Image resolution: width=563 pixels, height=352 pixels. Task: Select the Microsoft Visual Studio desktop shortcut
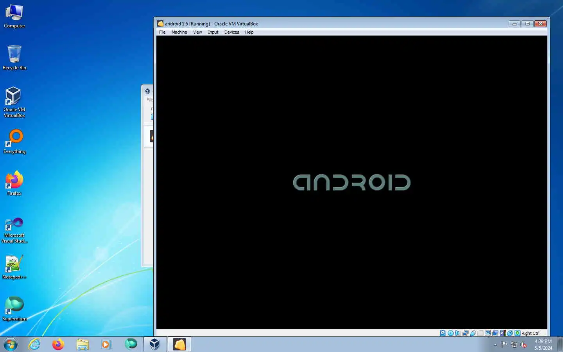(14, 230)
